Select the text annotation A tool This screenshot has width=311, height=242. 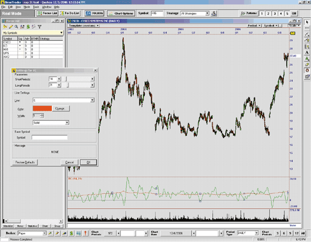coord(307,52)
